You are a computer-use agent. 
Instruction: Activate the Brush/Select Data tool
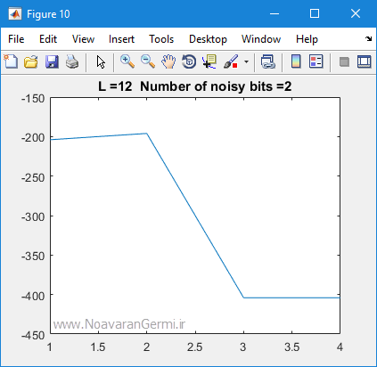click(x=231, y=62)
